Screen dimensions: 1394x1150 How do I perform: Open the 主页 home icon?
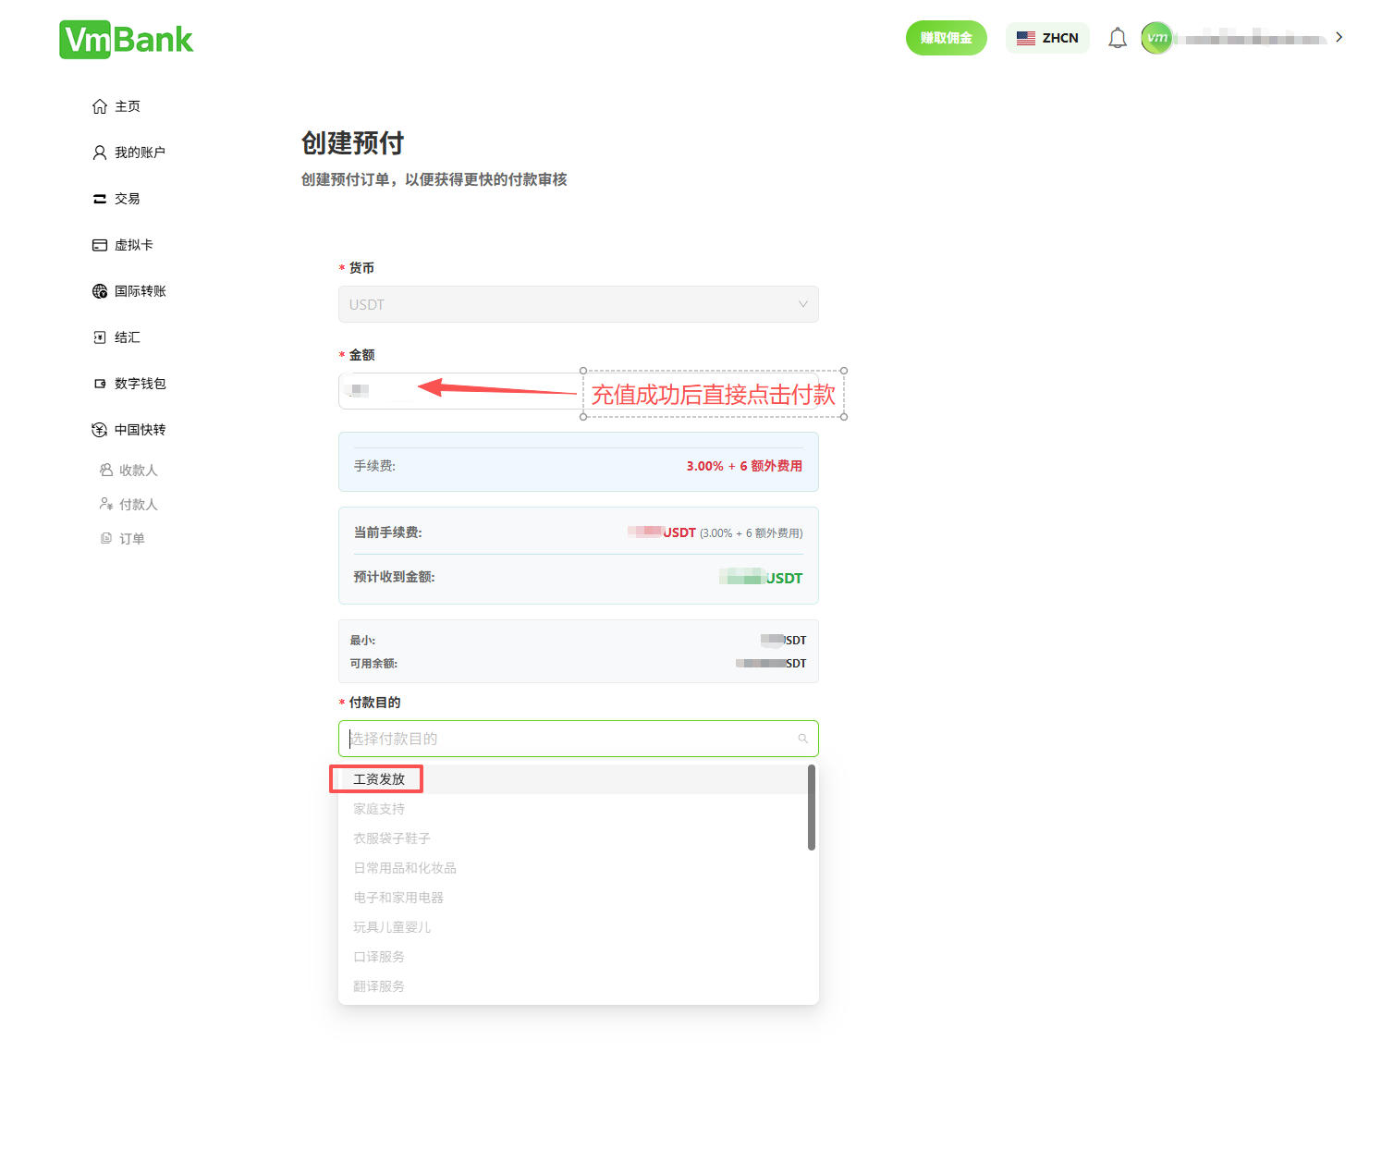[100, 105]
